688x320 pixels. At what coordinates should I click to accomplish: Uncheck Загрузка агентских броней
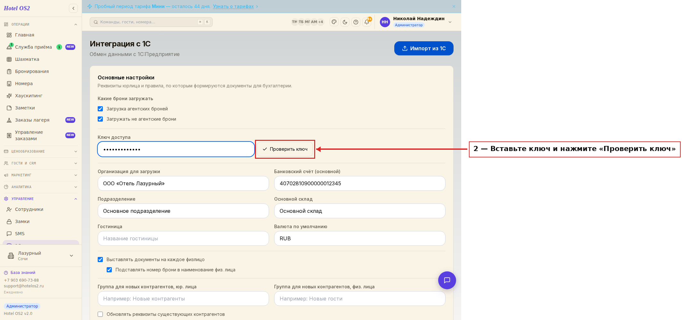pyautogui.click(x=100, y=109)
